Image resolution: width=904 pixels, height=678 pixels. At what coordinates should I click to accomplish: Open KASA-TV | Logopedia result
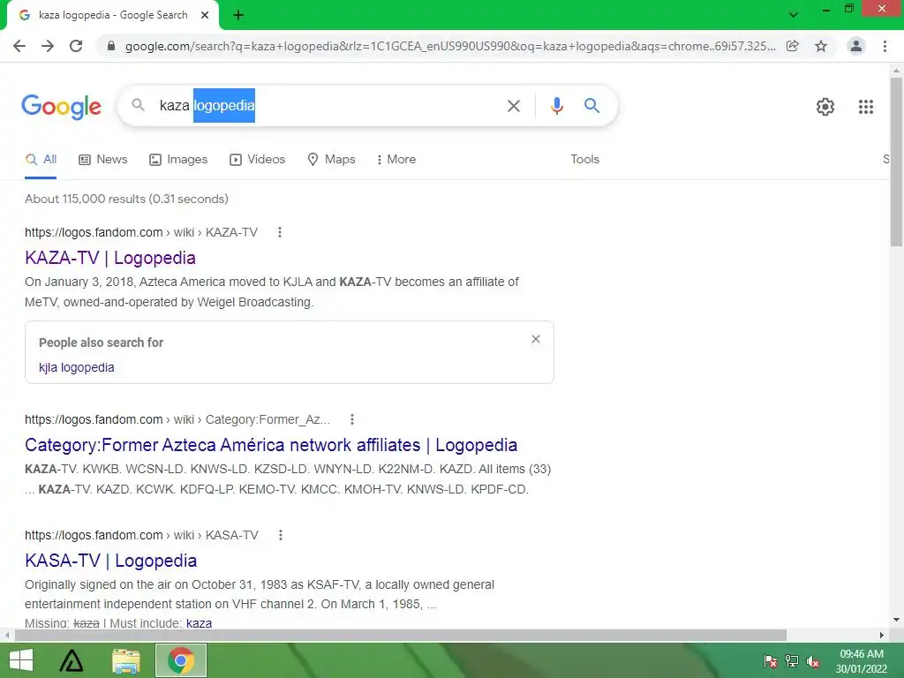pos(110,561)
